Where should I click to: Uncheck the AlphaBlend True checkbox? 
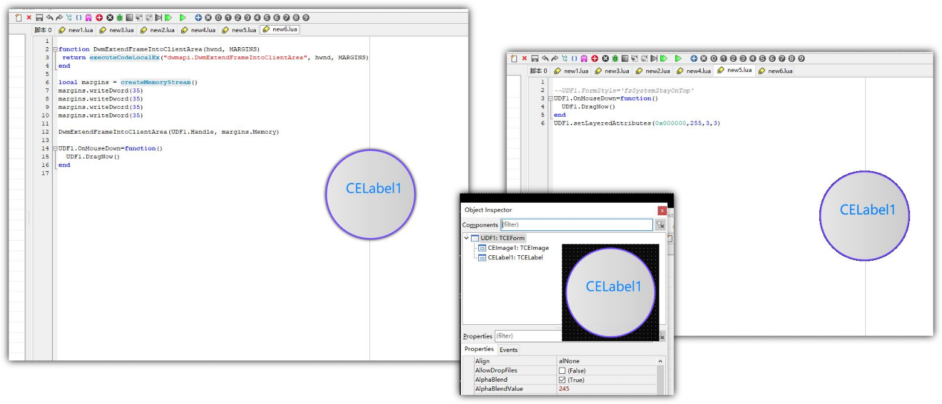click(562, 380)
